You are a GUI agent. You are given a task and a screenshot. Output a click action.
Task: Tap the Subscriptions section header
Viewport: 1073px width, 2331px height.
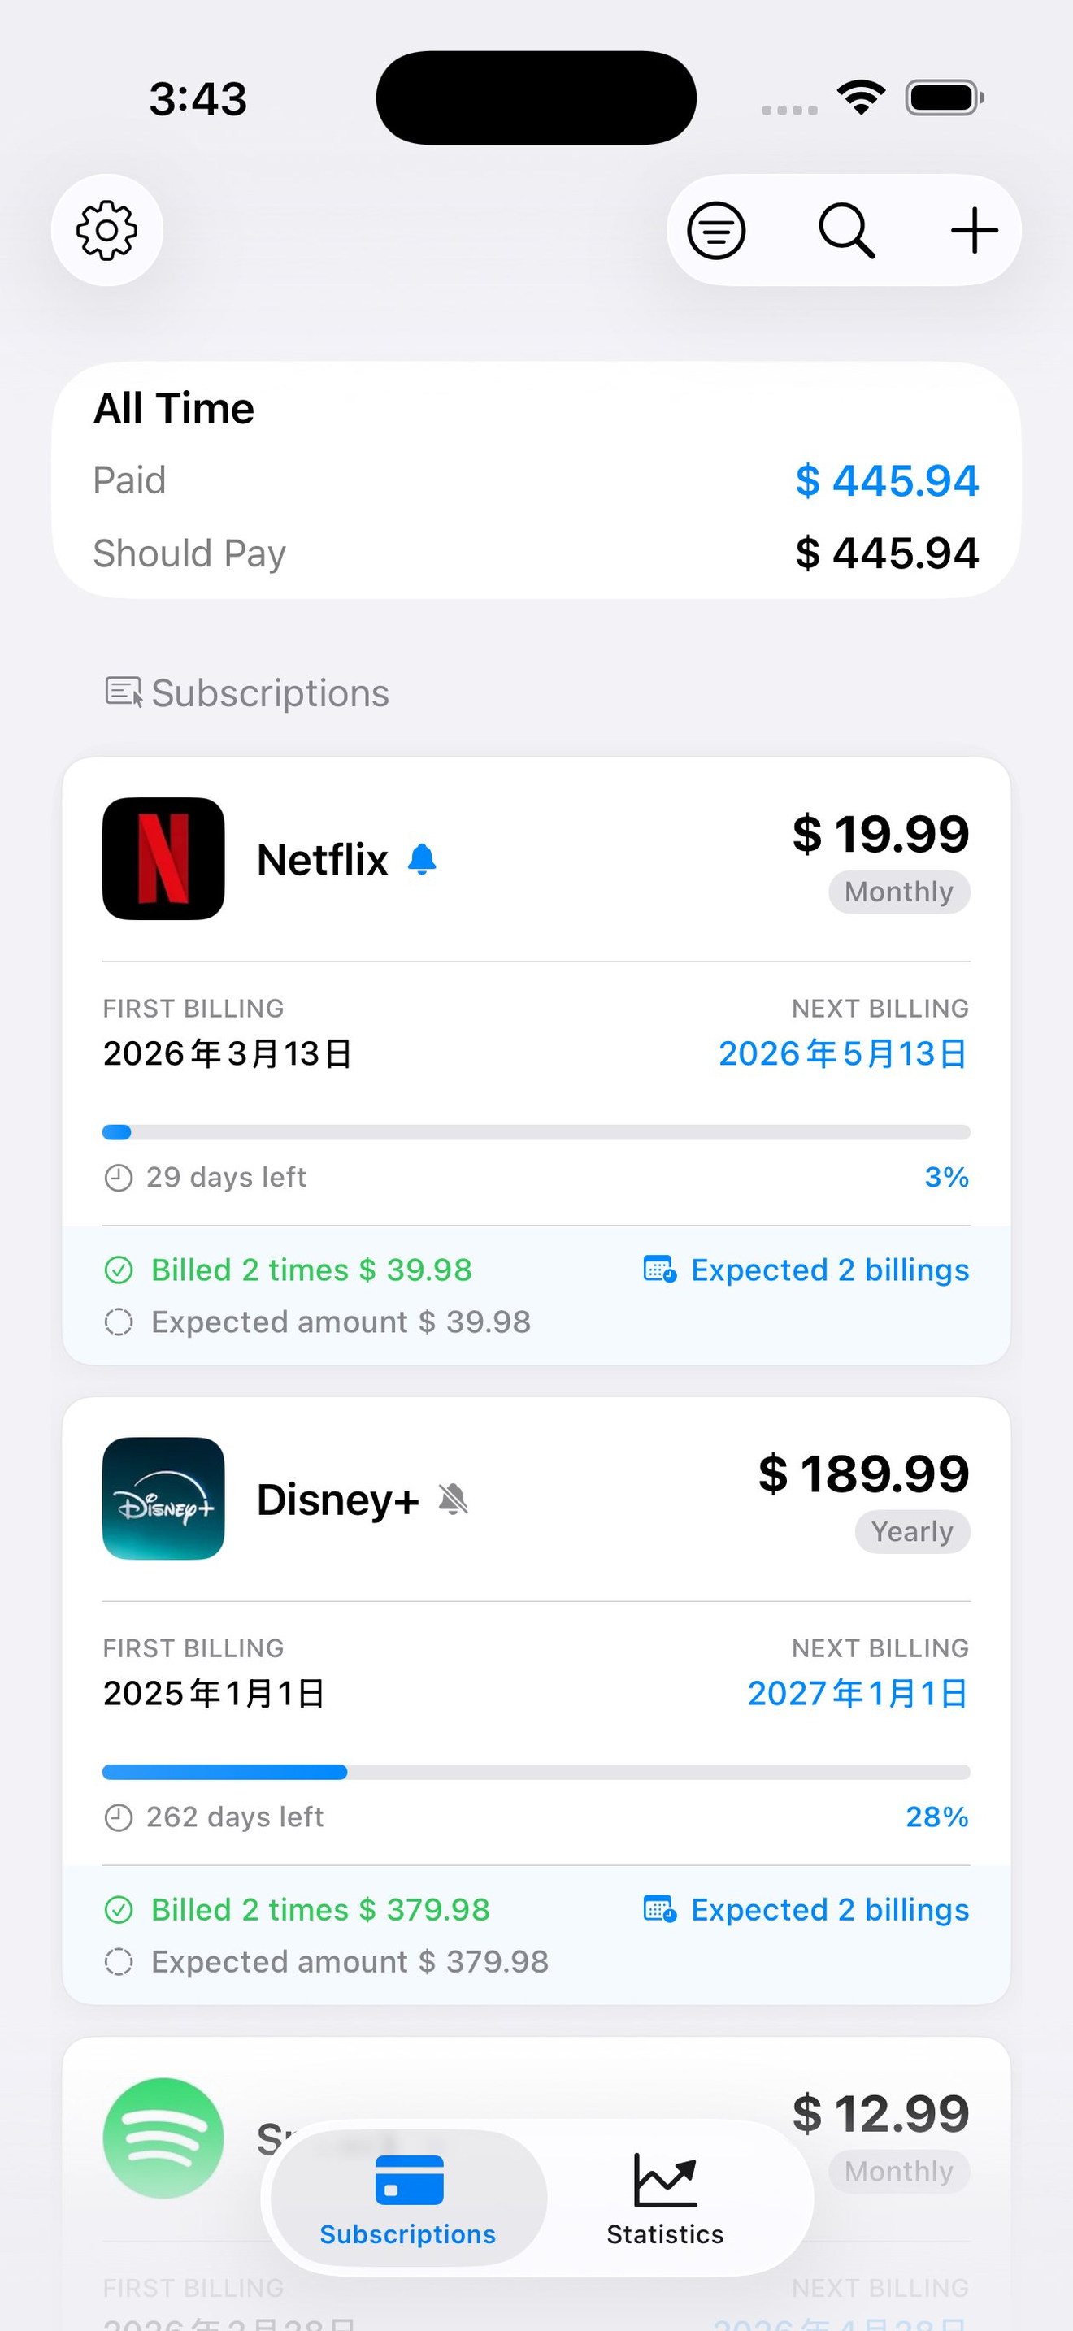247,693
